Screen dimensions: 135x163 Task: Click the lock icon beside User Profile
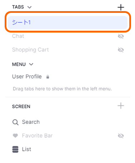tap(48, 77)
